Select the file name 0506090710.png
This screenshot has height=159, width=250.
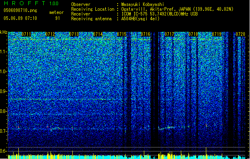tap(20, 10)
